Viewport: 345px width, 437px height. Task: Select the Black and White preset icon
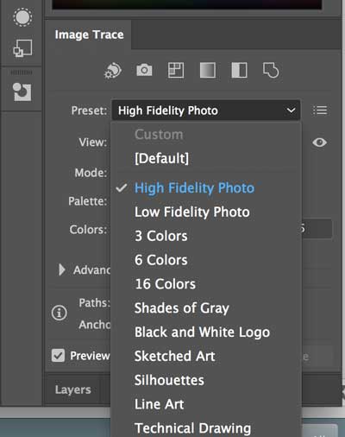(239, 70)
